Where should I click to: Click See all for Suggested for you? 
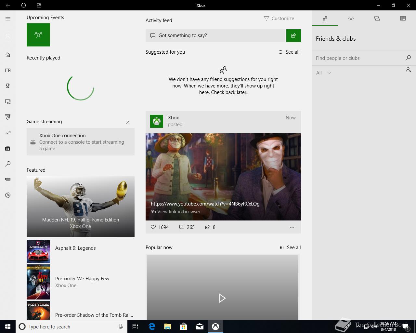point(289,52)
